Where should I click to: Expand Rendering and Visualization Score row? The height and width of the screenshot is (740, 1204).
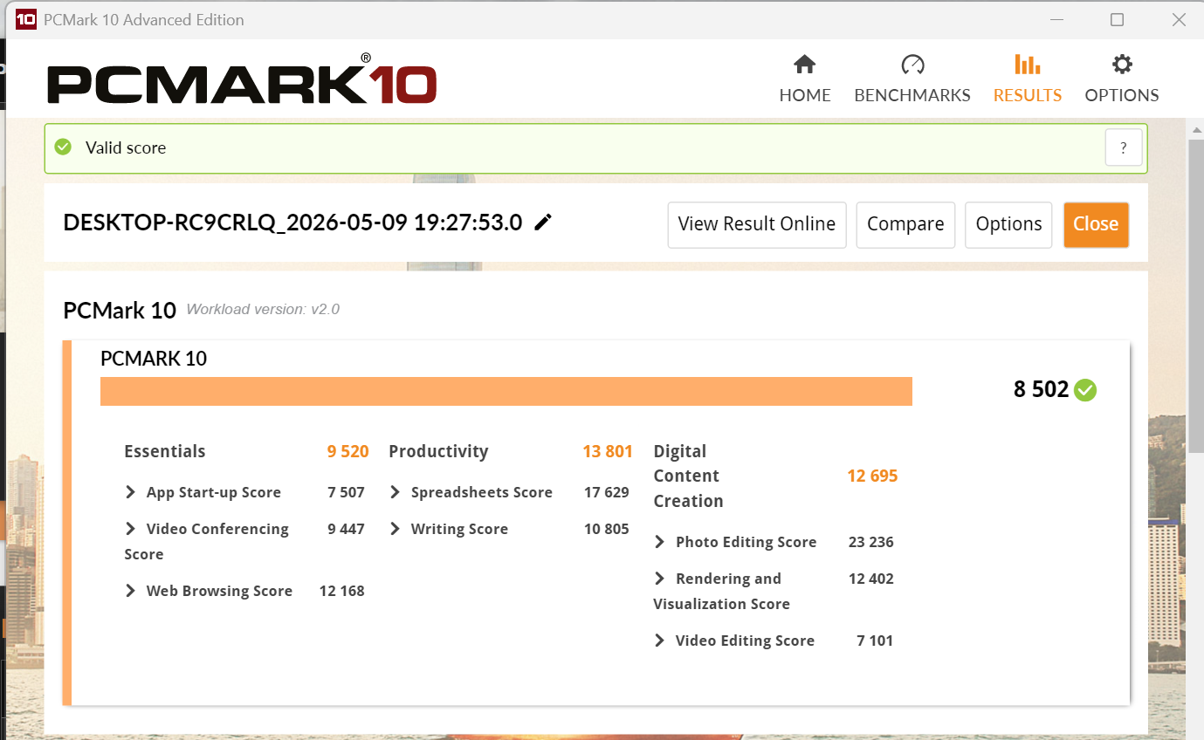(x=659, y=579)
